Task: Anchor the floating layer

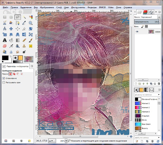Action: pos(155,84)
